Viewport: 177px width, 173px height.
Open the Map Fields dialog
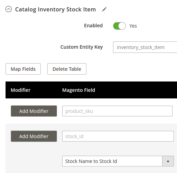[x=23, y=69]
